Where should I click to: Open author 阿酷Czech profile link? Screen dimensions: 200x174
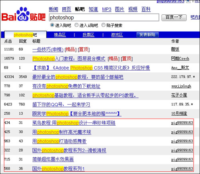(180, 58)
